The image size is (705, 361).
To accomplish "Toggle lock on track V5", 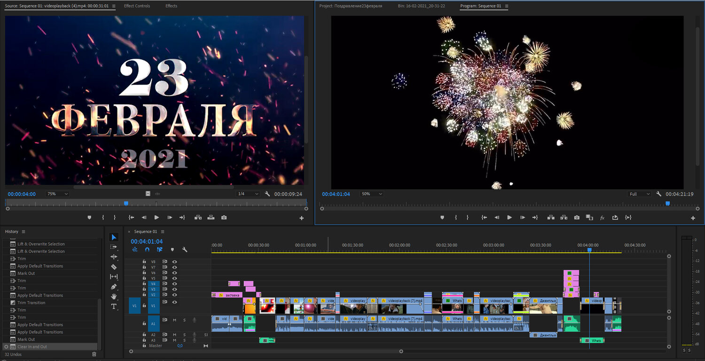I will coord(144,278).
